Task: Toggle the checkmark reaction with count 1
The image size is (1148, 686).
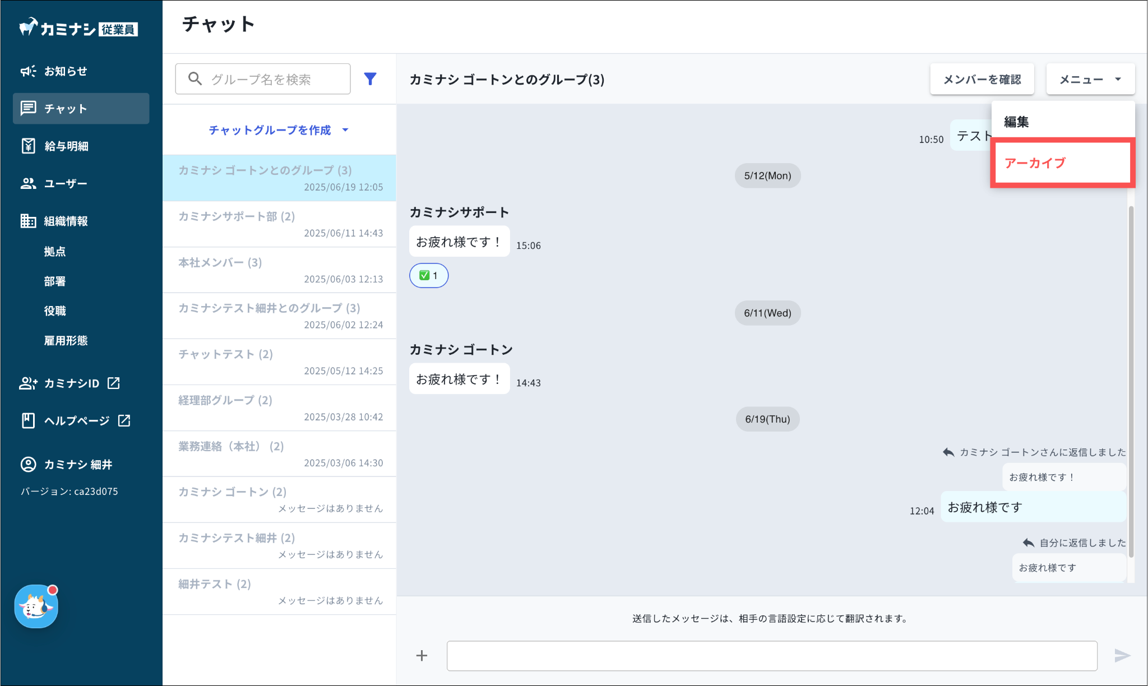Action: point(429,275)
